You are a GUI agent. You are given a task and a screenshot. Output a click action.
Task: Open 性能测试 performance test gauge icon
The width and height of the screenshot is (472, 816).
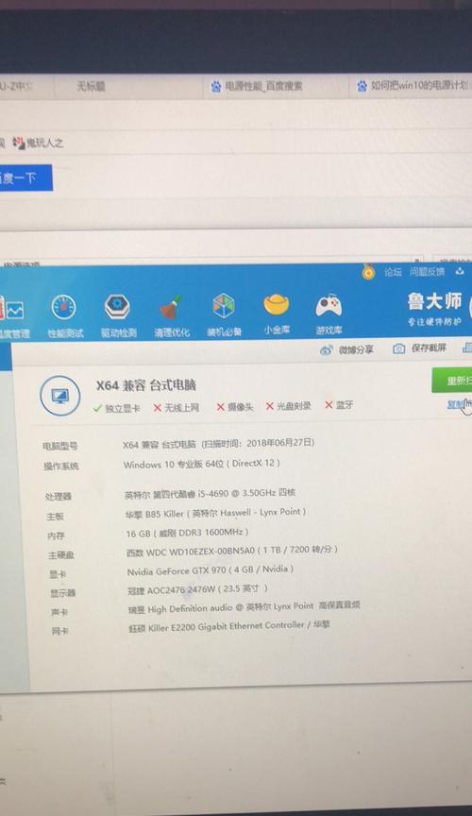coord(65,308)
